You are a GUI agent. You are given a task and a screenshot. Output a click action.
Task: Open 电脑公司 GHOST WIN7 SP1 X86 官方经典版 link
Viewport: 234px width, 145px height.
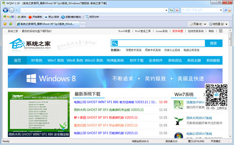tap(115, 102)
